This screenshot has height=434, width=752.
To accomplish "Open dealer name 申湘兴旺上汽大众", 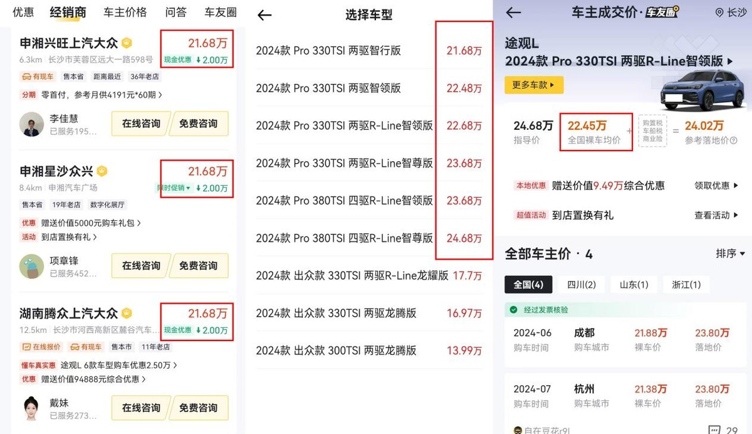I will click(x=69, y=43).
